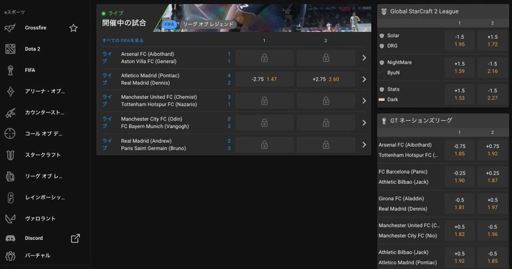Click trophy icon in GT Nations League header

(x=384, y=121)
